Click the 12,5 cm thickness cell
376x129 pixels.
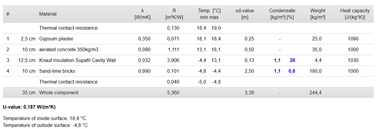[27, 60]
